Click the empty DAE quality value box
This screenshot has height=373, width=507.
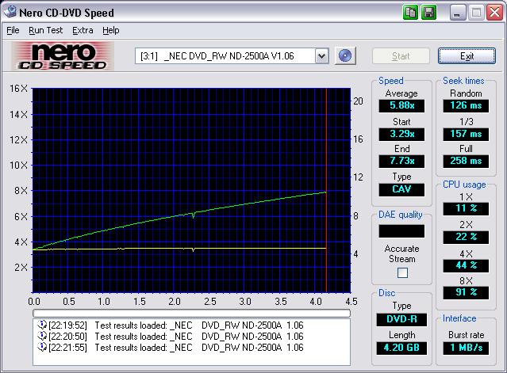(401, 231)
